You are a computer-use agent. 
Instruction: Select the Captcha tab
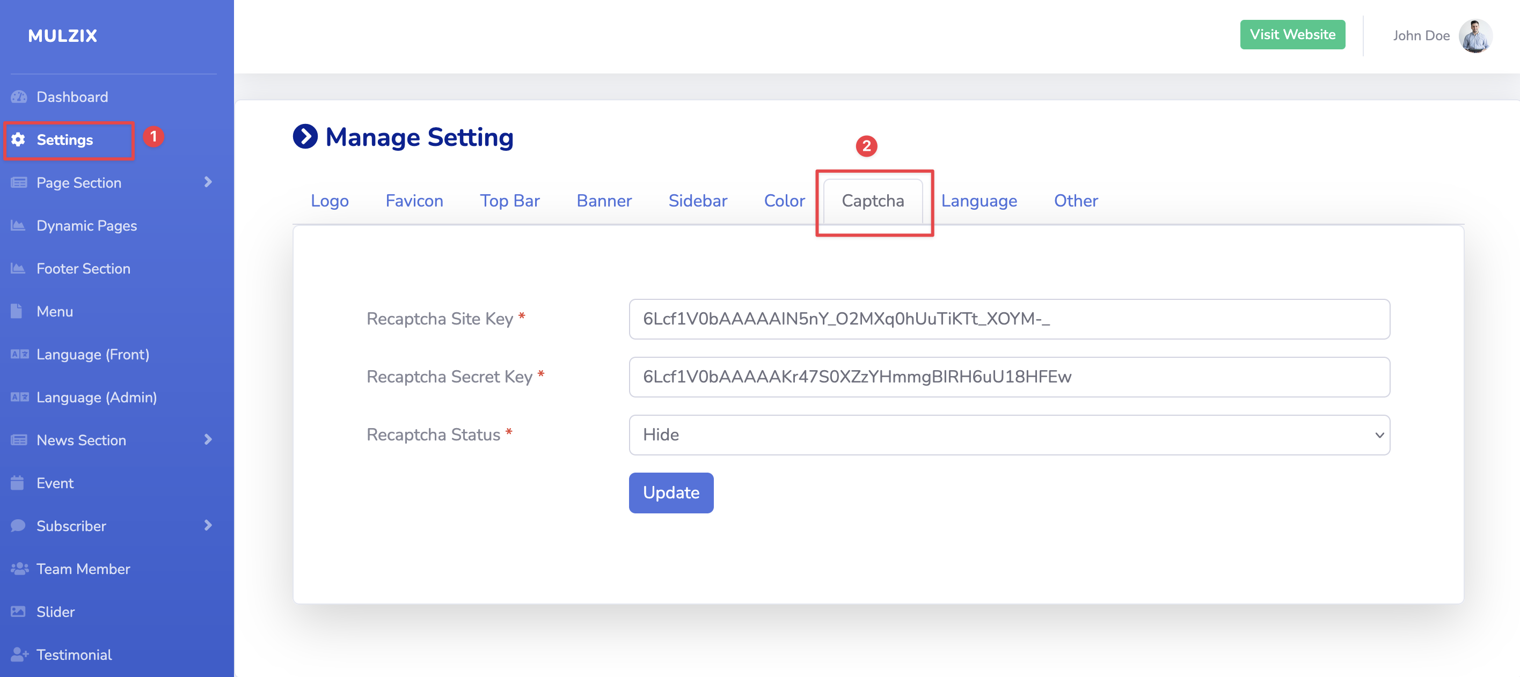pyautogui.click(x=873, y=201)
